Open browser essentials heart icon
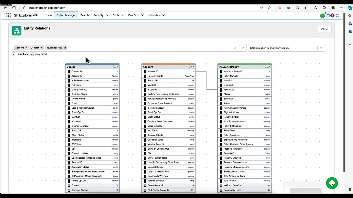Viewport: 353px width, 198px height. point(333,8)
